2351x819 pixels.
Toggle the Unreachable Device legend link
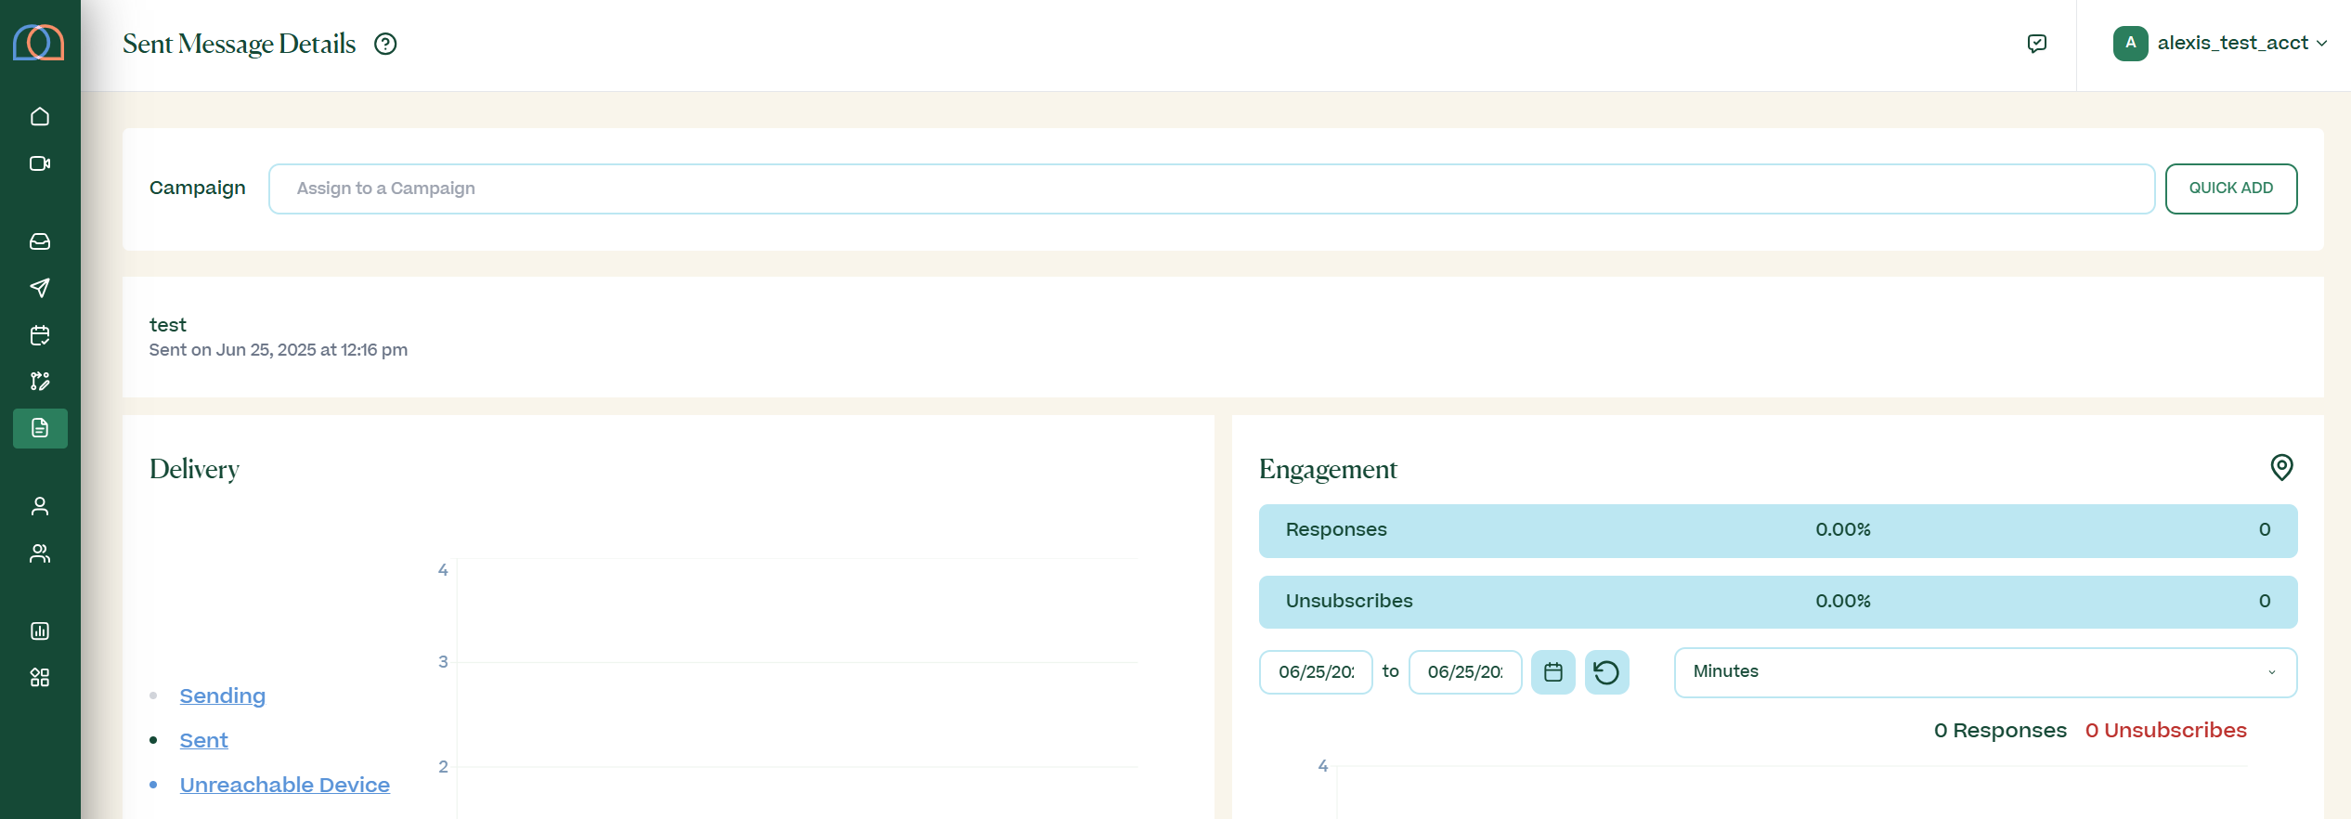pyautogui.click(x=284, y=785)
